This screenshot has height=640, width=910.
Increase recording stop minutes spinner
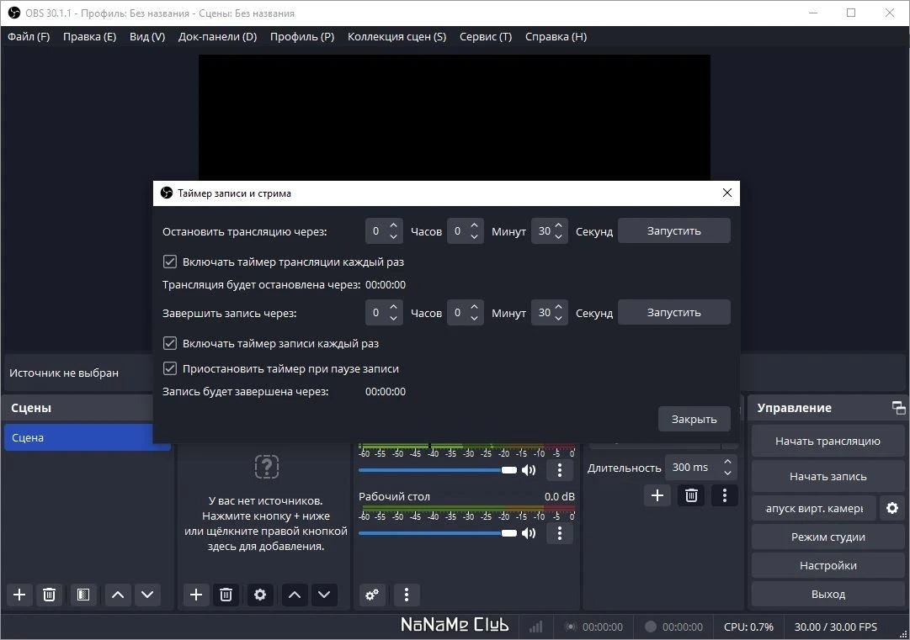pyautogui.click(x=474, y=307)
